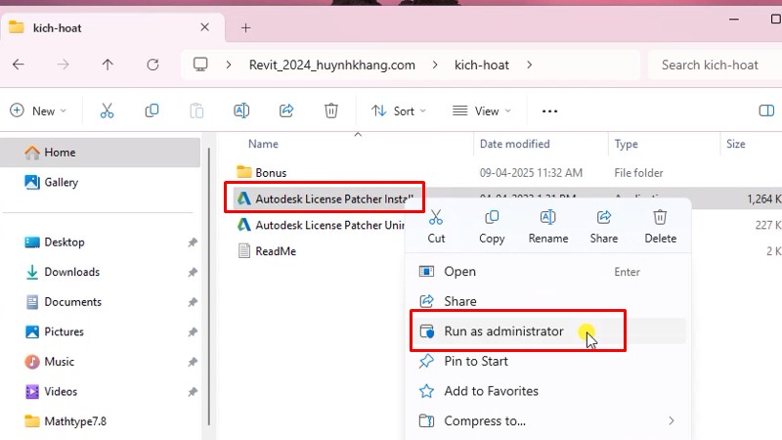This screenshot has height=440, width=782.
Task: Select Autodesk License Patcher Installer file
Action: coord(326,198)
